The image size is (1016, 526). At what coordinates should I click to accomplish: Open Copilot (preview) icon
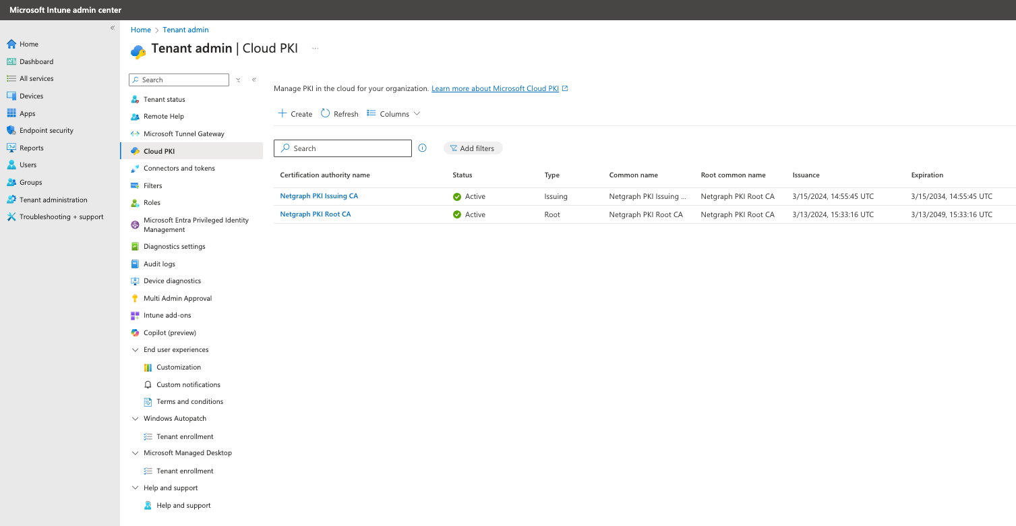point(136,333)
